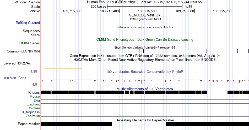
Task: Click the Sequences track label
Action: click(x=31, y=31)
